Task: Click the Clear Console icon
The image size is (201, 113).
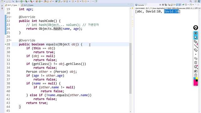Action: click(169, 5)
